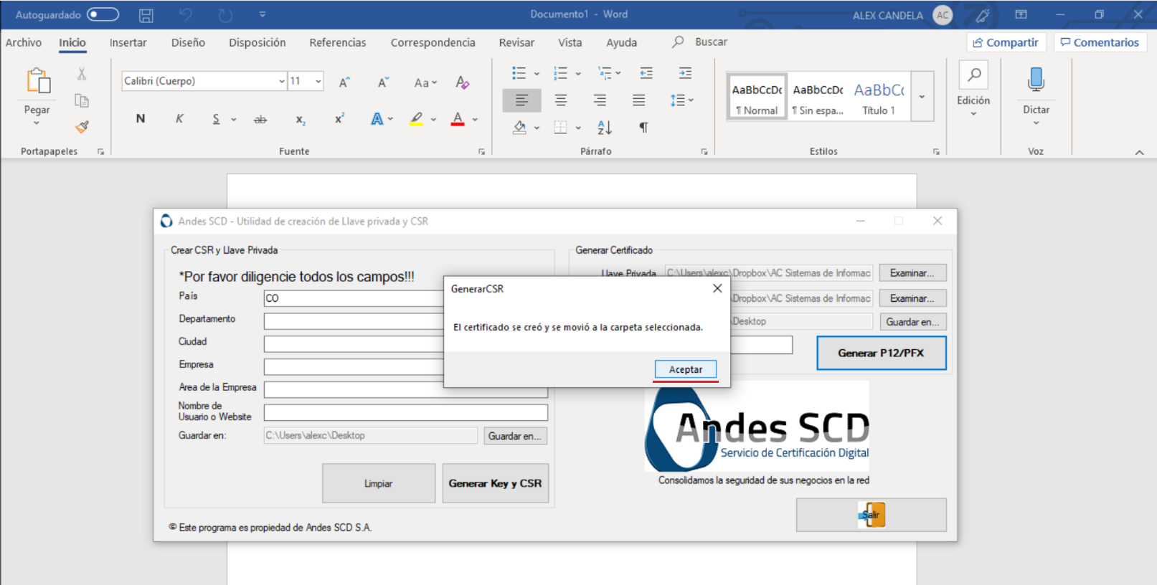The image size is (1157, 585).
Task: Click the center alignment icon
Action: tap(561, 100)
